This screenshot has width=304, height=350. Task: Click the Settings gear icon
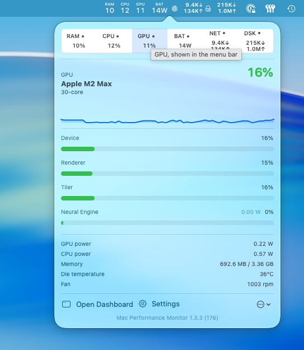[143, 304]
